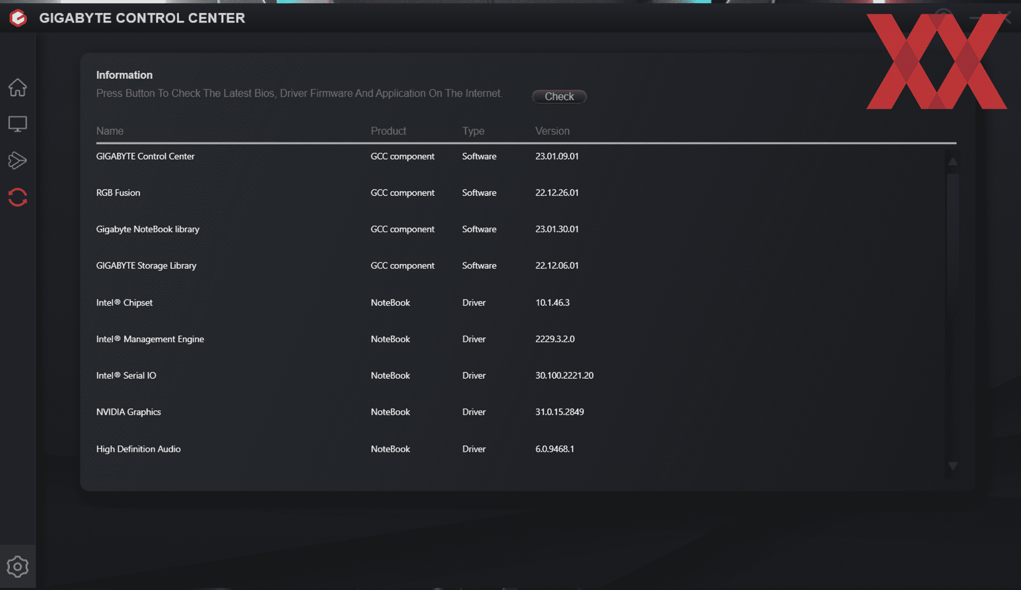This screenshot has width=1021, height=590.
Task: Click the Type column header
Action: [x=473, y=131]
